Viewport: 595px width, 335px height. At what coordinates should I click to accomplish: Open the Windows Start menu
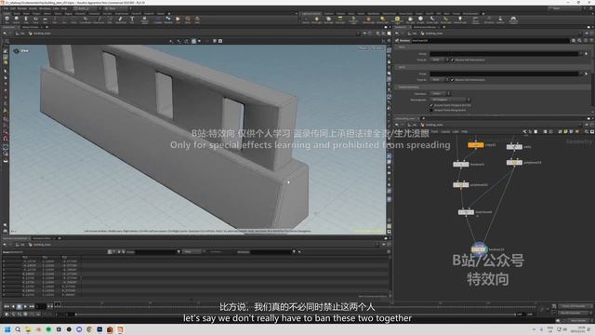[x=7, y=329]
